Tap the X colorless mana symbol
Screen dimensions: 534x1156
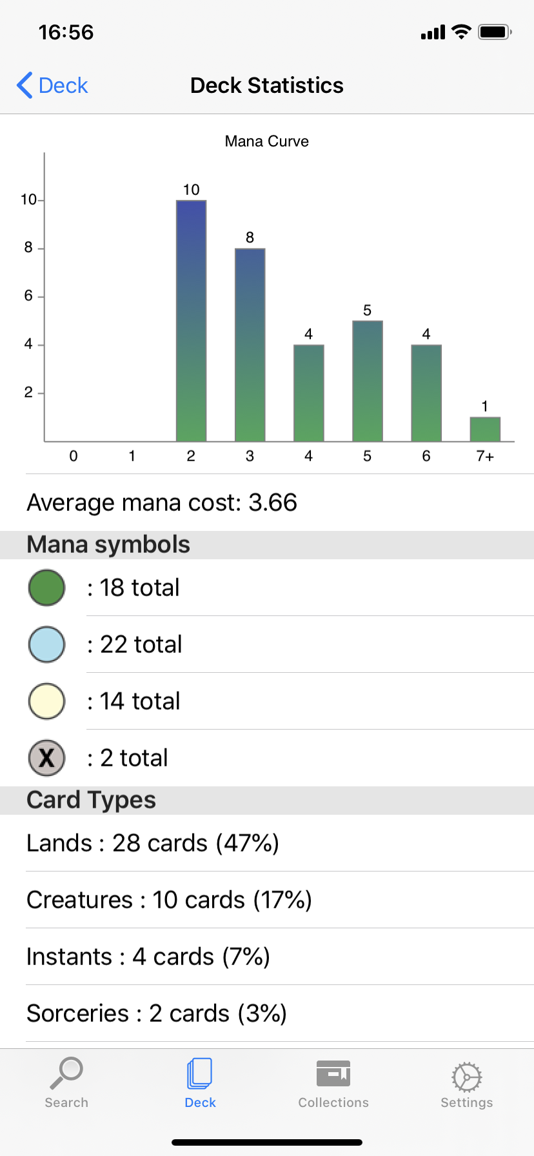pos(46,758)
